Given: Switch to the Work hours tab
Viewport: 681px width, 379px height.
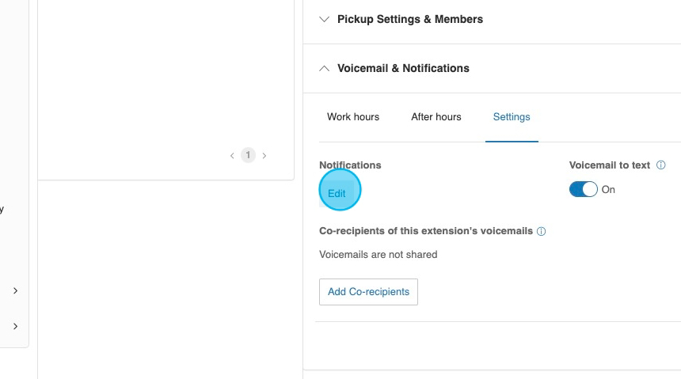Looking at the screenshot, I should tap(353, 117).
